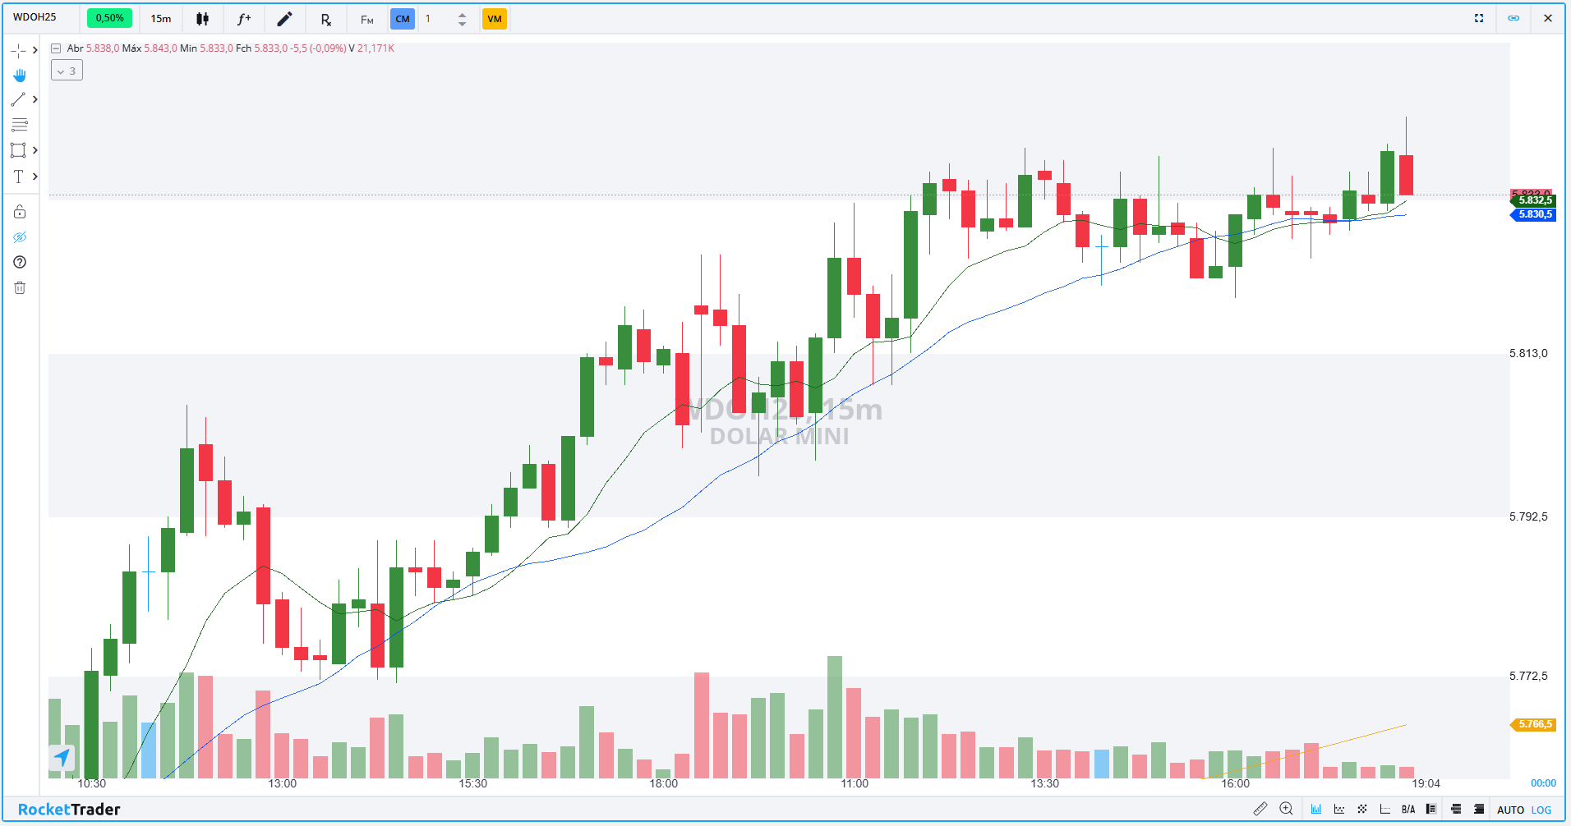Toggle the AUTO scale option
This screenshot has height=826, width=1571.
point(1510,810)
